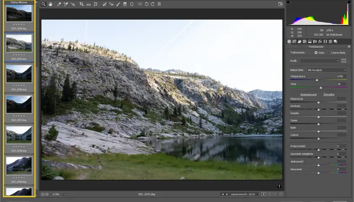Select the Czarno-biały radio button
The width and height of the screenshot is (354, 202).
point(328,53)
